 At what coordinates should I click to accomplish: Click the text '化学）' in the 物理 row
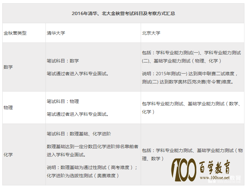[x=148, y=112]
